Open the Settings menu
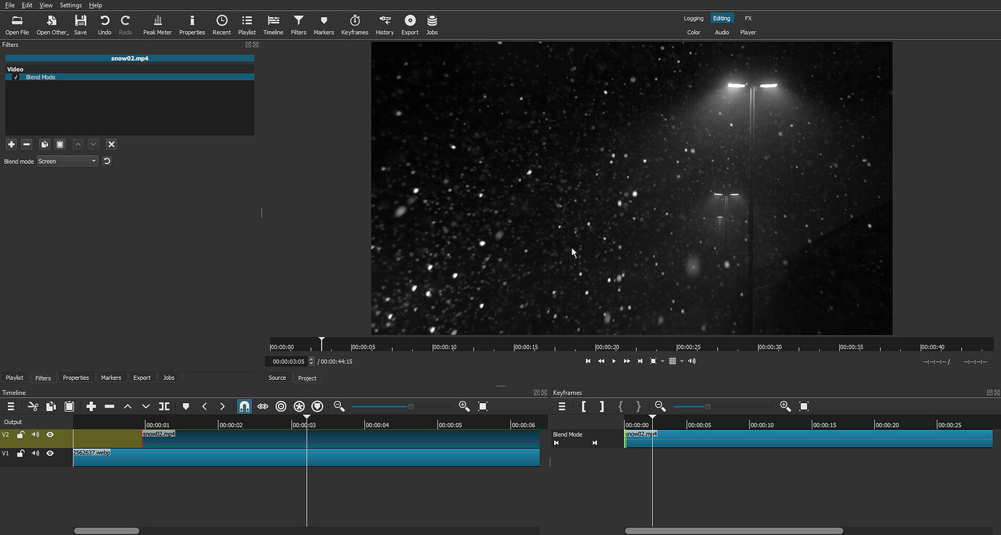The width and height of the screenshot is (1001, 535). (70, 5)
